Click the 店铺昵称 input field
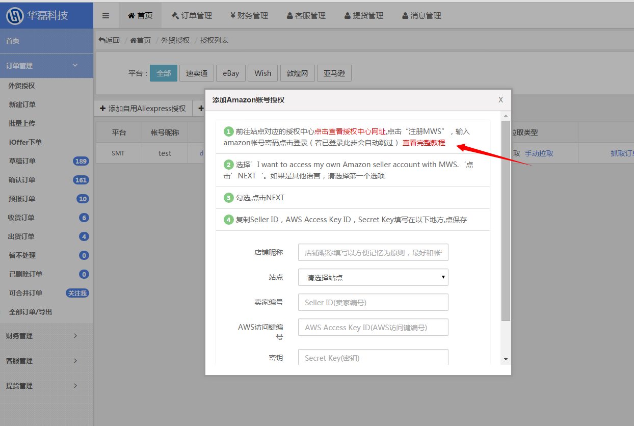The image size is (634, 426). (x=373, y=252)
